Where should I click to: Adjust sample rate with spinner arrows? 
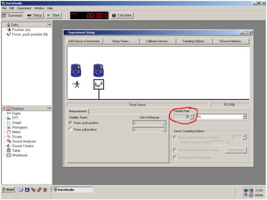pos(192,117)
